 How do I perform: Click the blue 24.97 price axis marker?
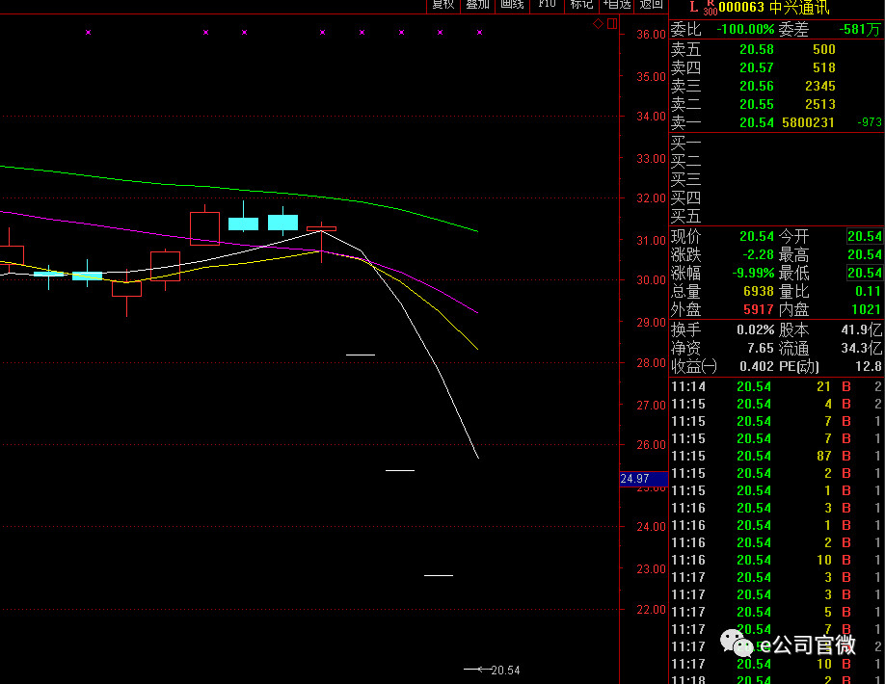click(634, 479)
